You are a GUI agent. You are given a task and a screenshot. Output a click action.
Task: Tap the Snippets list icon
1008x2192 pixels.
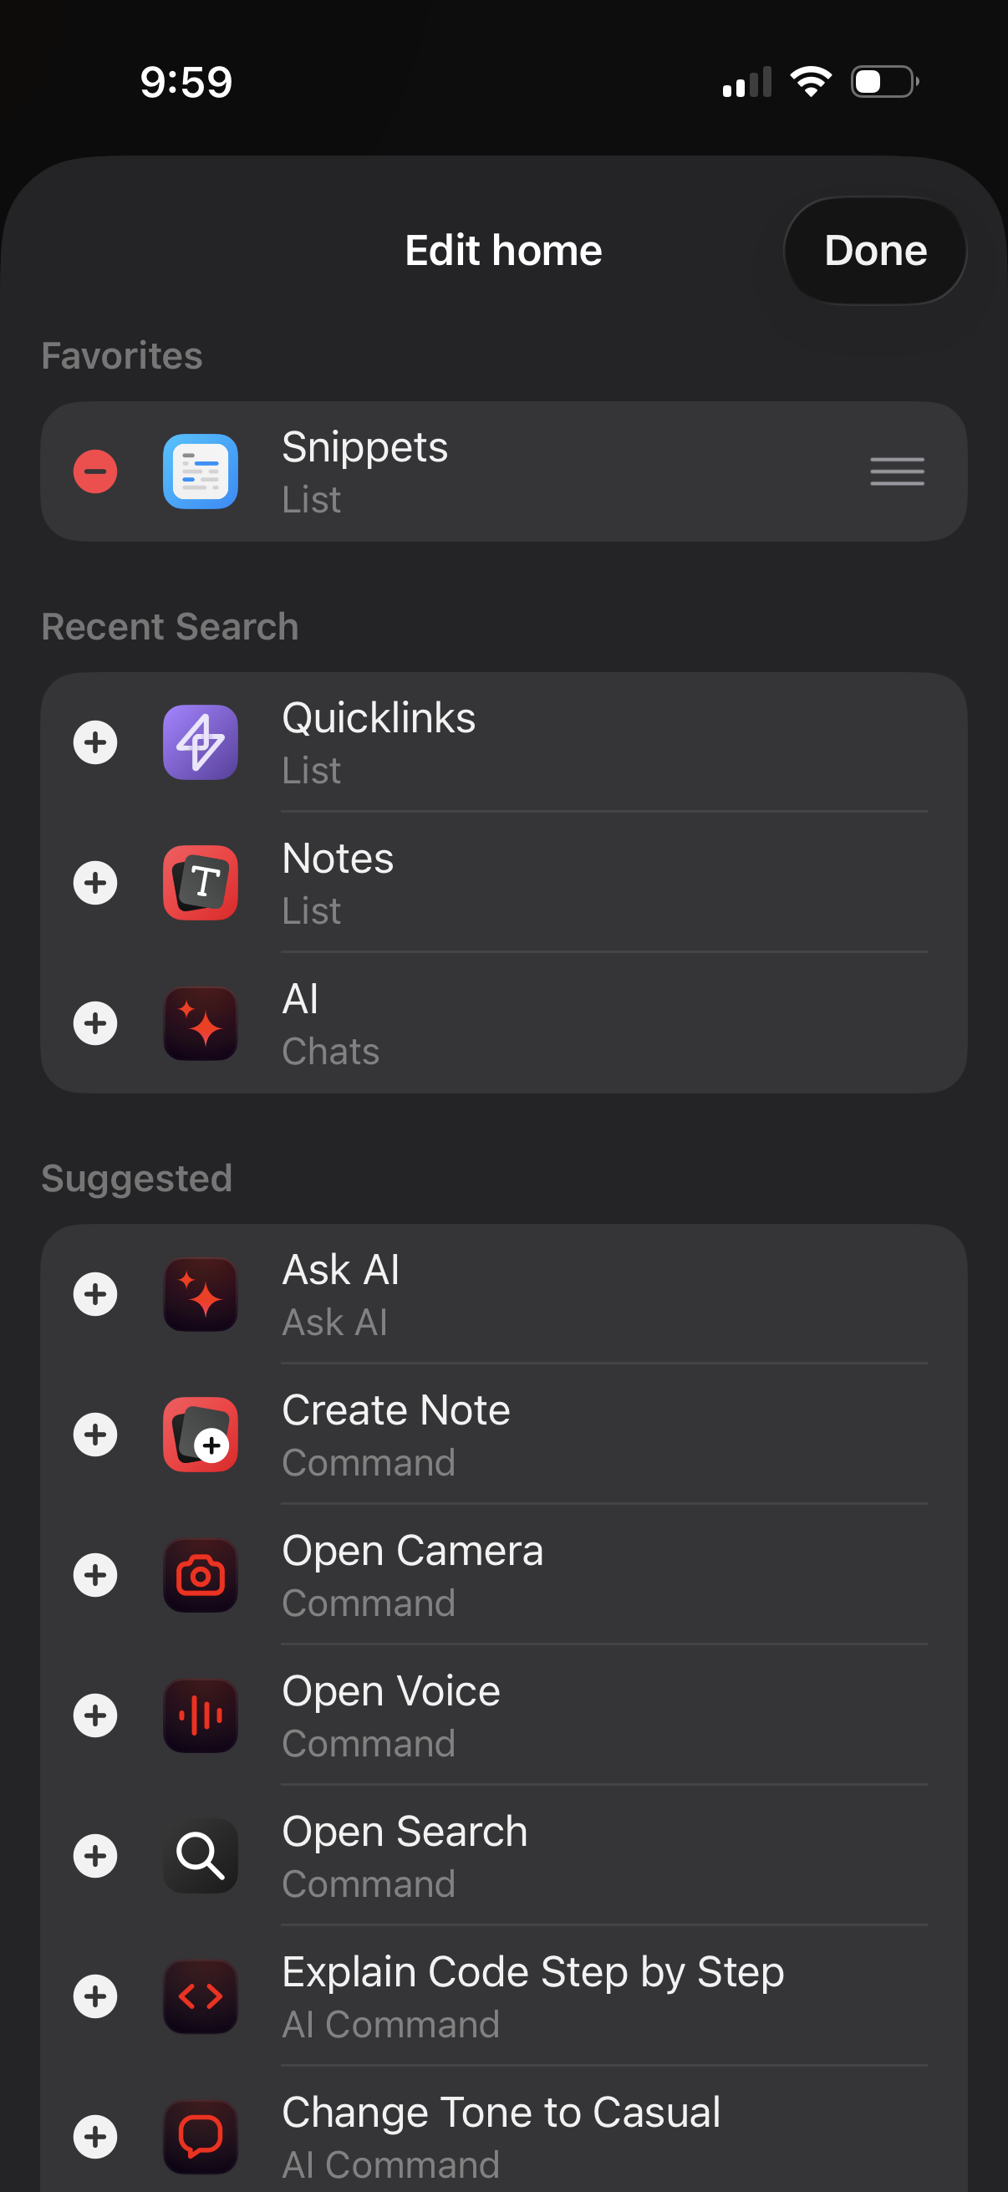click(200, 472)
